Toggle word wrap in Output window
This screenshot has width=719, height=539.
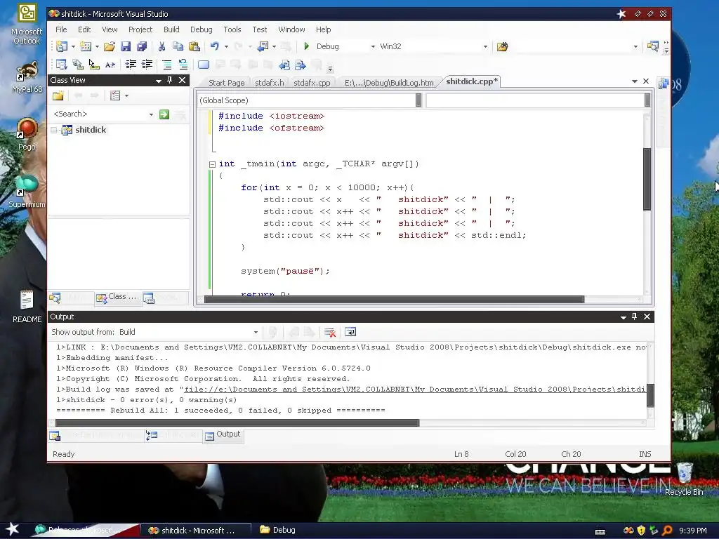point(350,332)
